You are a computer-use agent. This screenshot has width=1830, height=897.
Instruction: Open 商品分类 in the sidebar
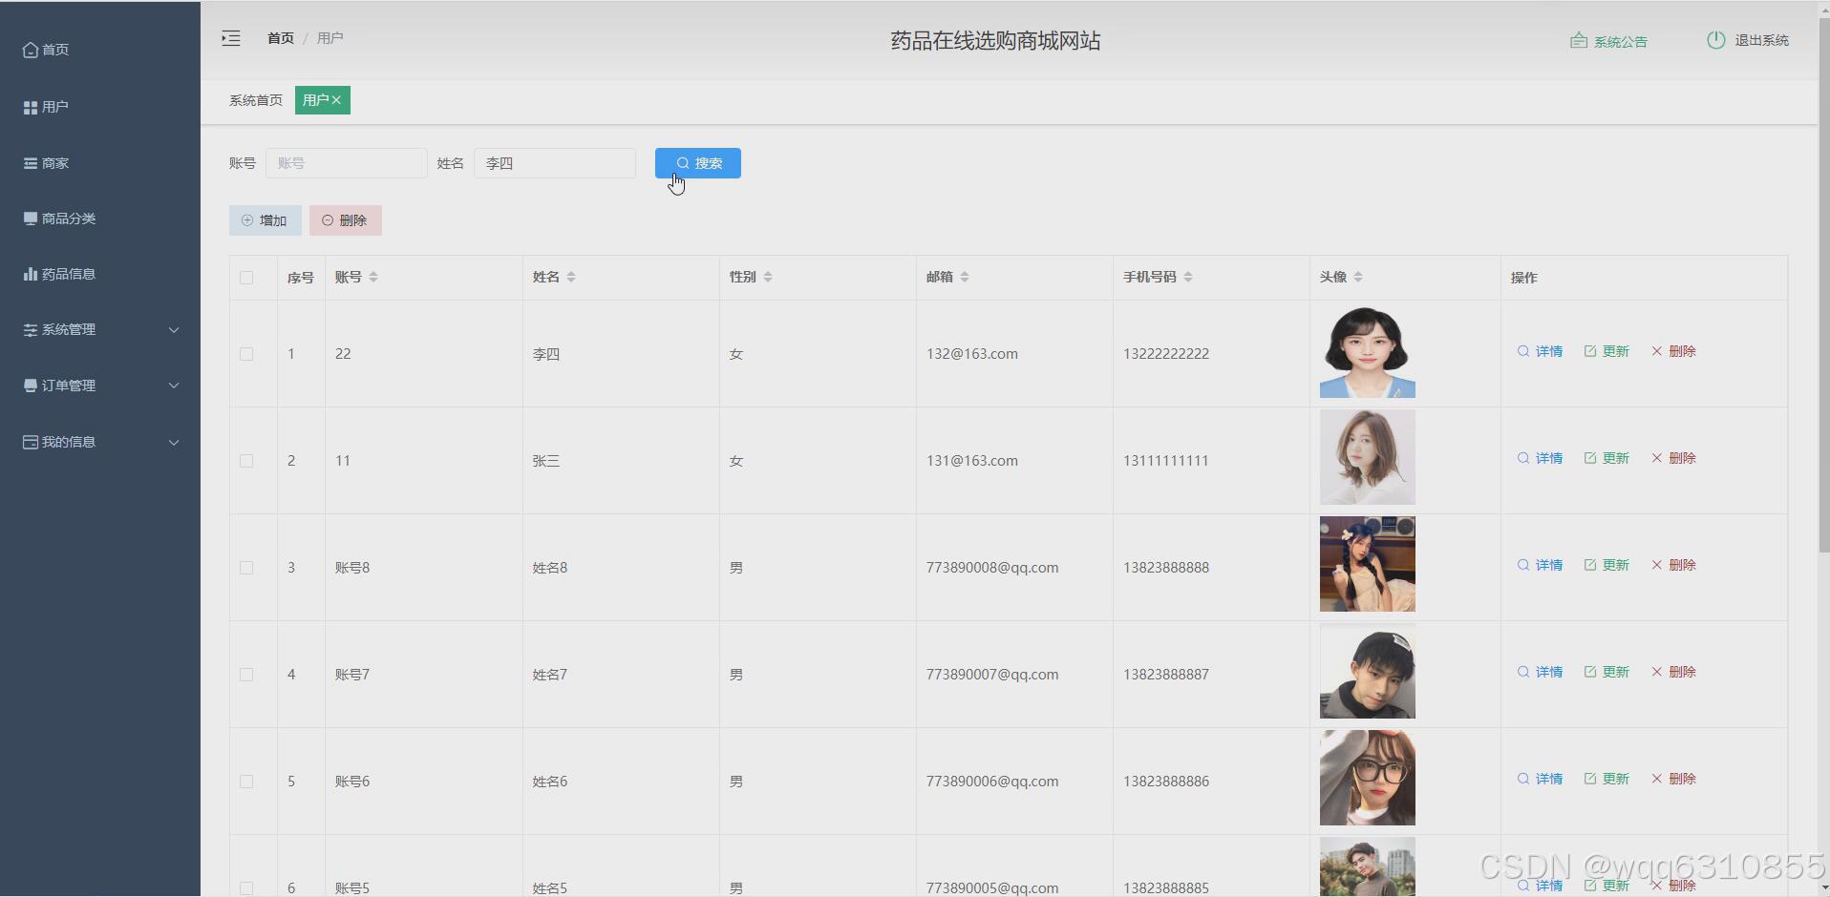tap(59, 219)
